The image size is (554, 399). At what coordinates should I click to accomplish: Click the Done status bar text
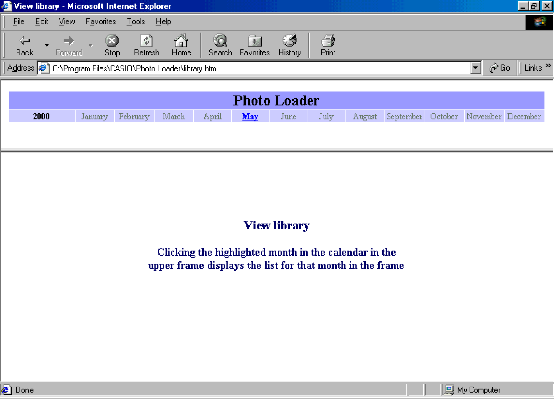pos(25,390)
